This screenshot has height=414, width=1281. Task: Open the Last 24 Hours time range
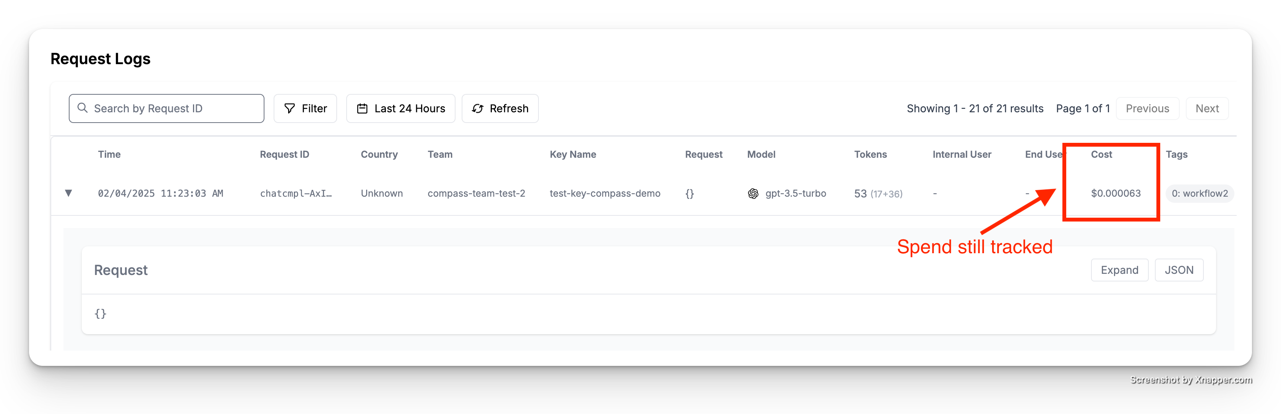tap(401, 108)
